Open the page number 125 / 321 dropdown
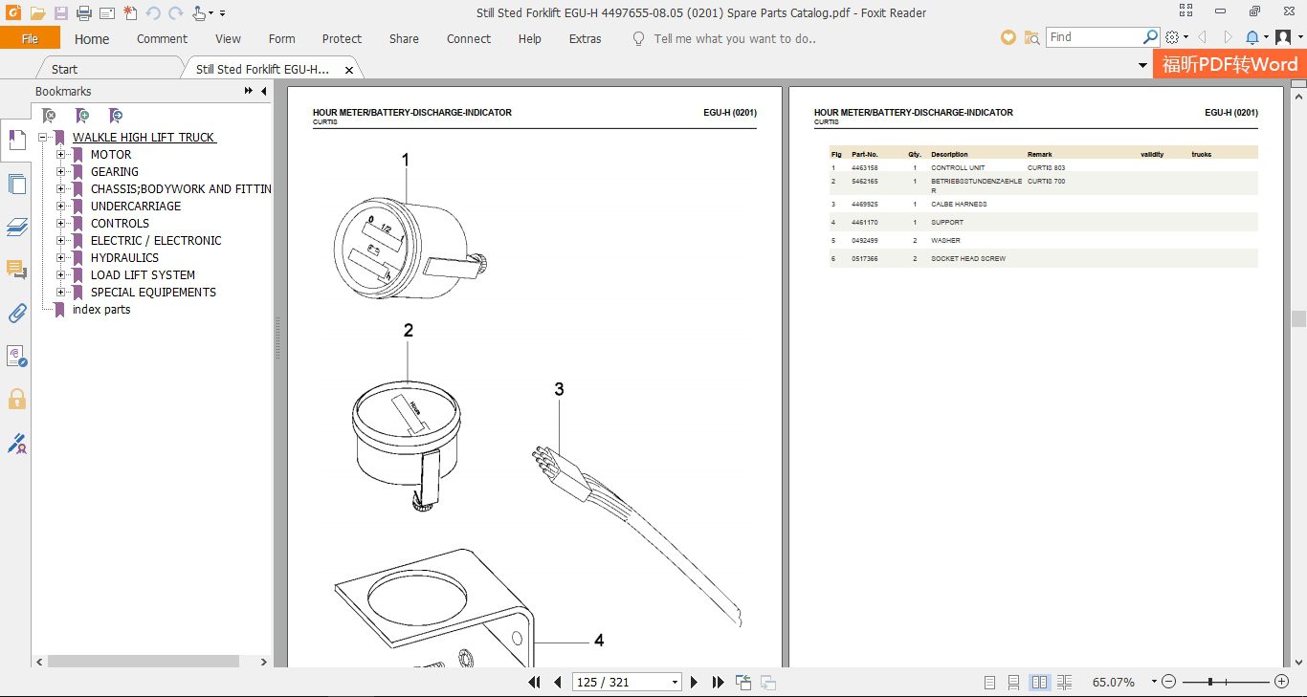Image resolution: width=1307 pixels, height=697 pixels. [x=675, y=683]
